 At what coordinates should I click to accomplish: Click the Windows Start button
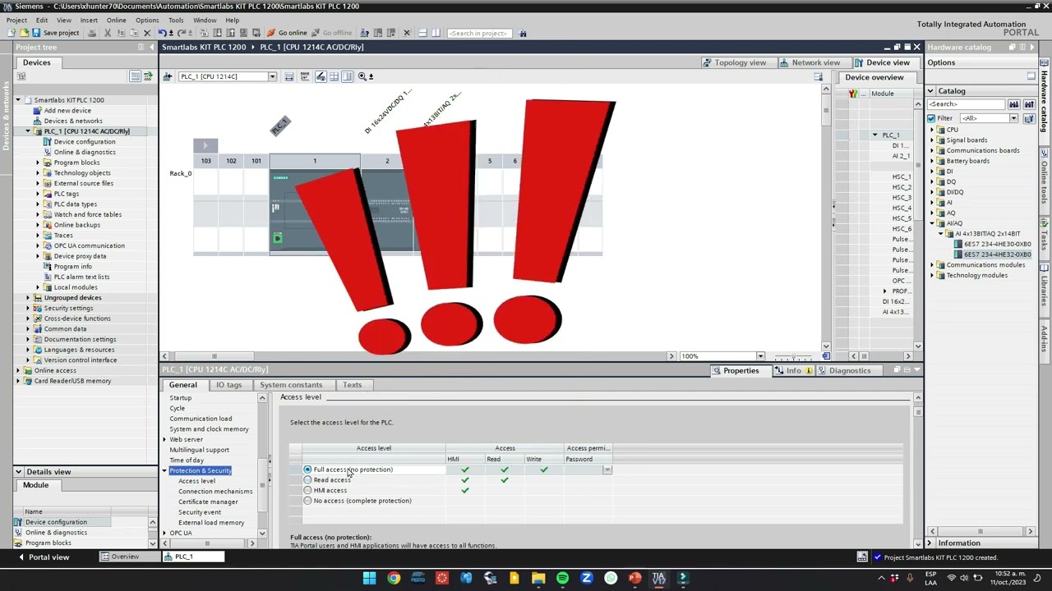369,578
